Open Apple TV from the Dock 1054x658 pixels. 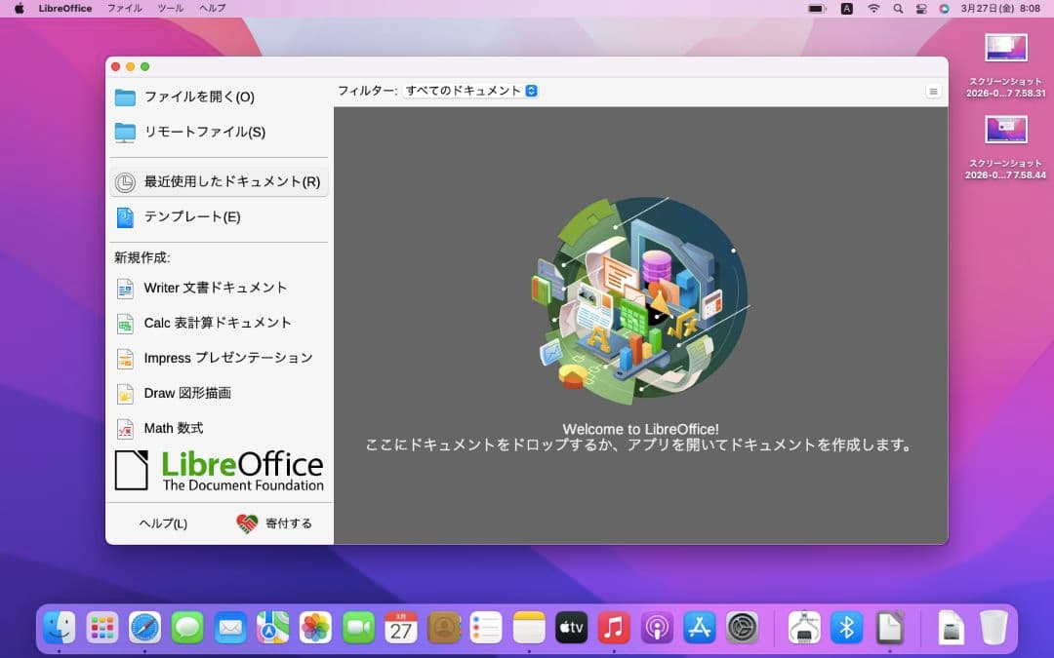click(571, 628)
